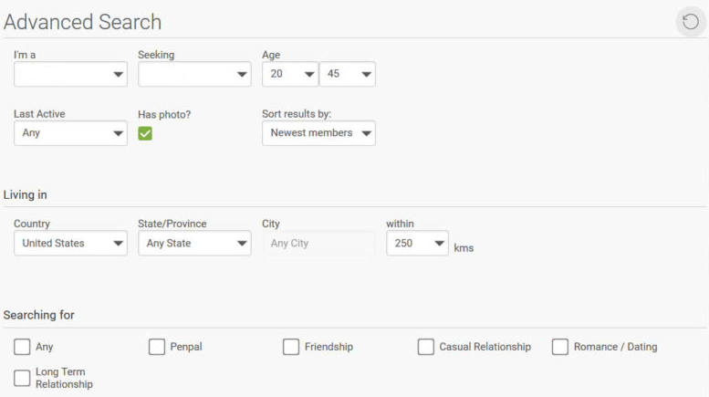Change the within 250 kms distance
709x397 pixels.
(x=417, y=244)
